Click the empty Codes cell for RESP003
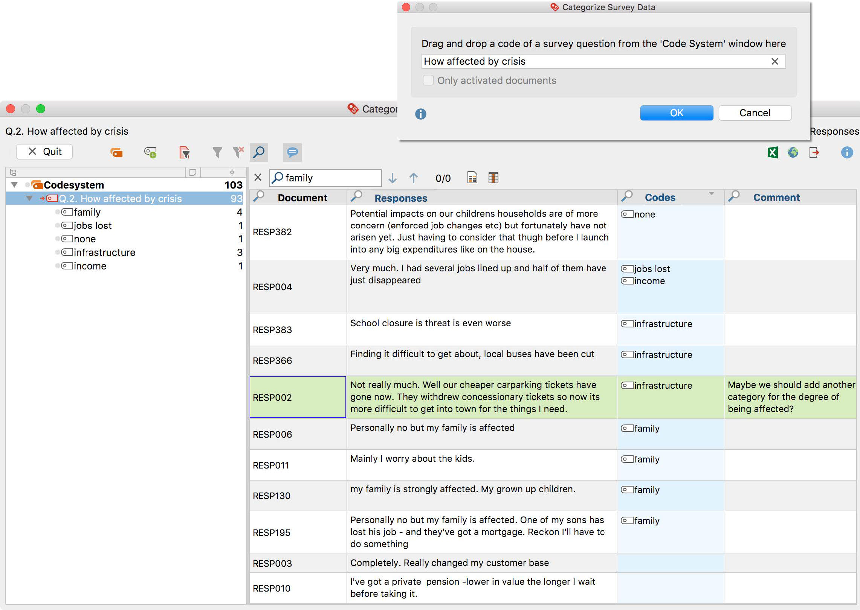 coord(671,563)
